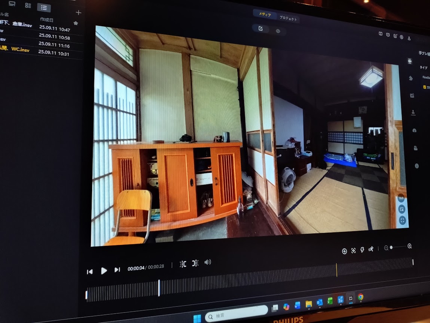This screenshot has height=323, width=430.
Task: Open the FlowState type dropdown
Action: click(x=426, y=77)
